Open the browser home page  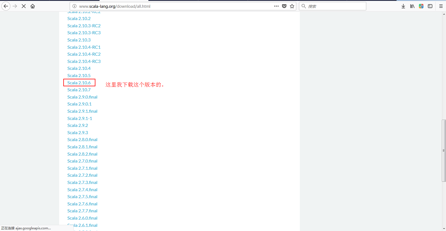click(x=33, y=6)
